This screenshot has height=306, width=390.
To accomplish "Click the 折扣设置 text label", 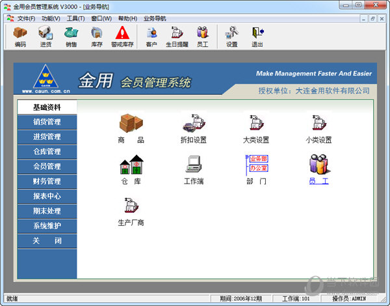I will click(x=194, y=140).
